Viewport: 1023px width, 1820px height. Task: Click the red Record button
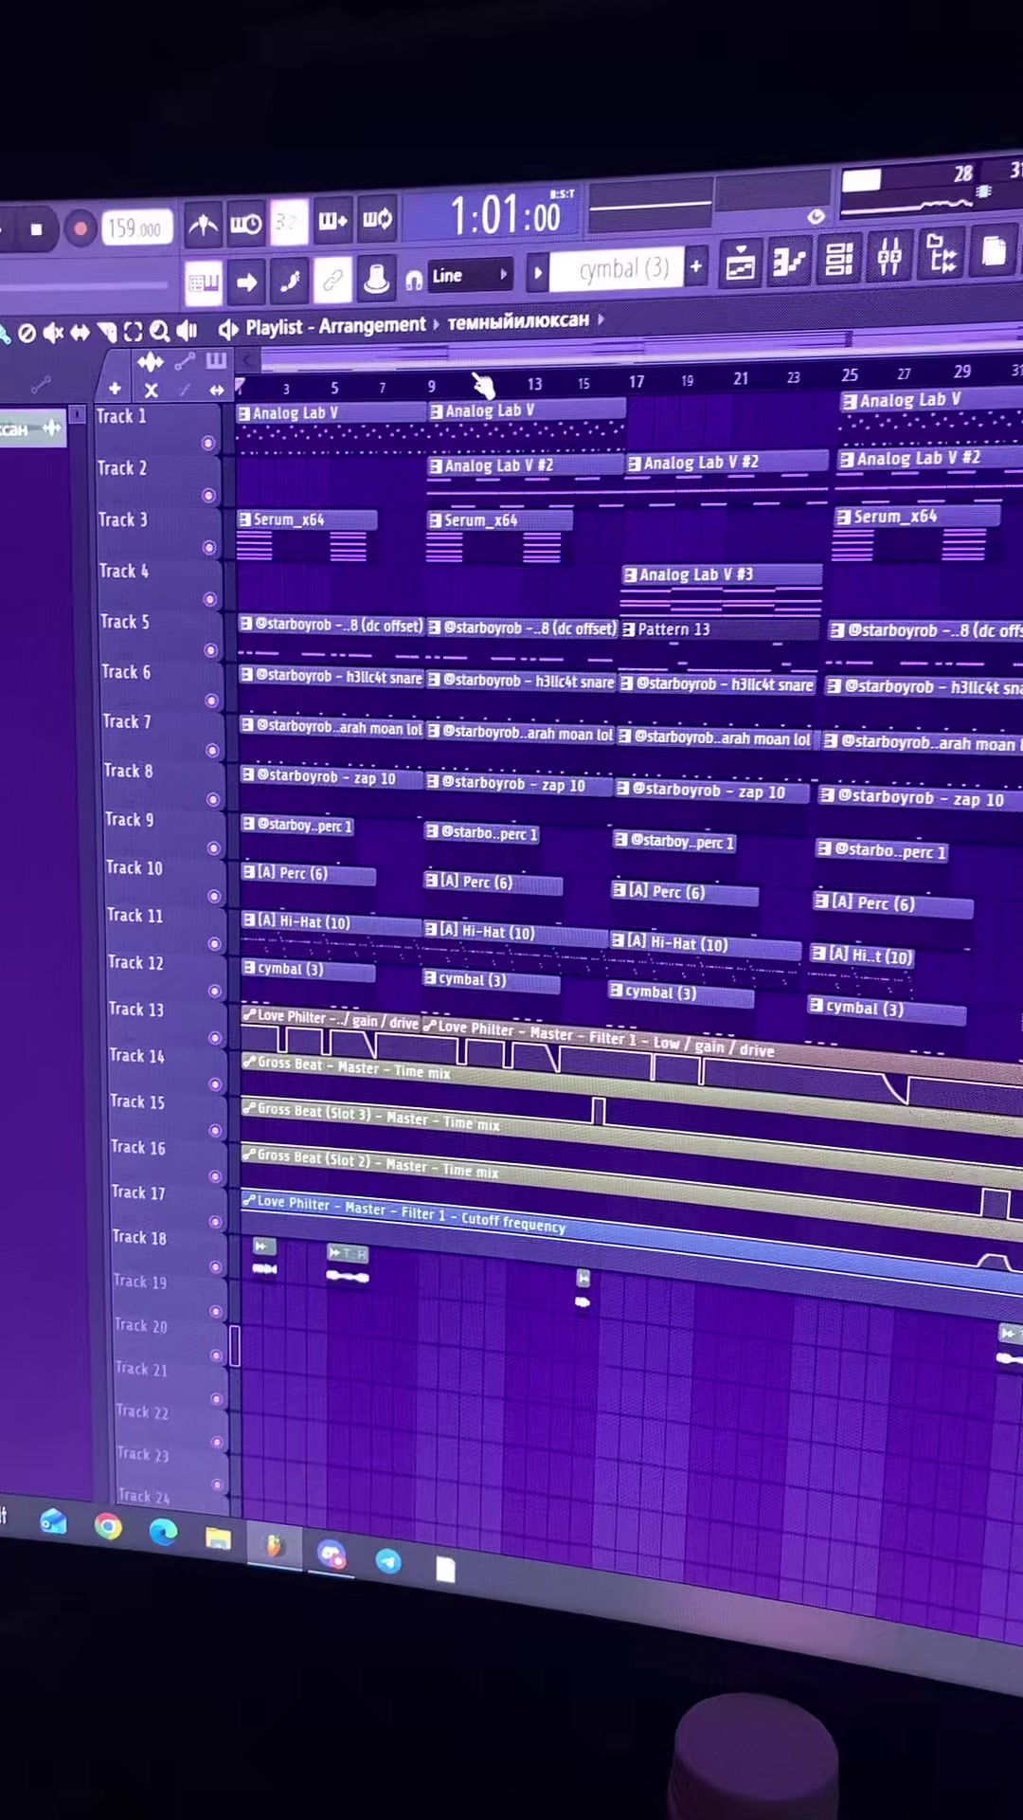coord(81,228)
